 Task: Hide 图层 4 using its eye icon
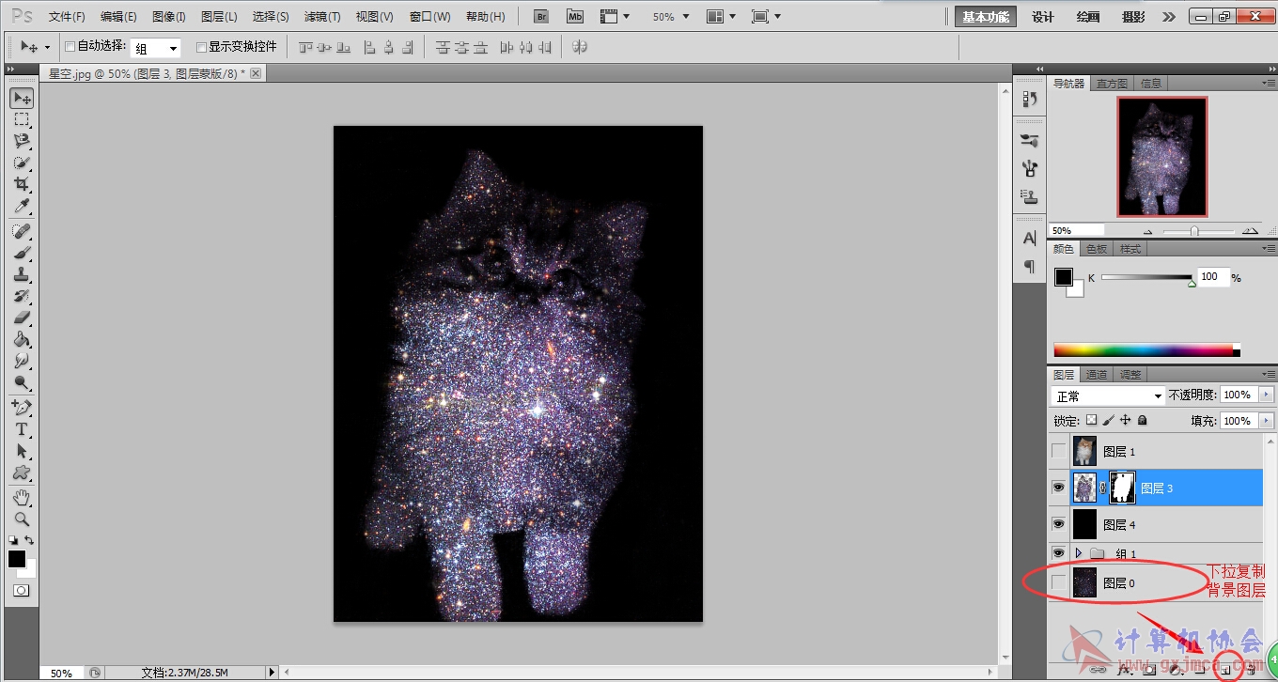[x=1059, y=523]
